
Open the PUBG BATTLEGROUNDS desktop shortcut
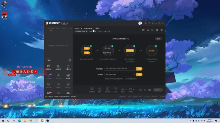(4, 5)
